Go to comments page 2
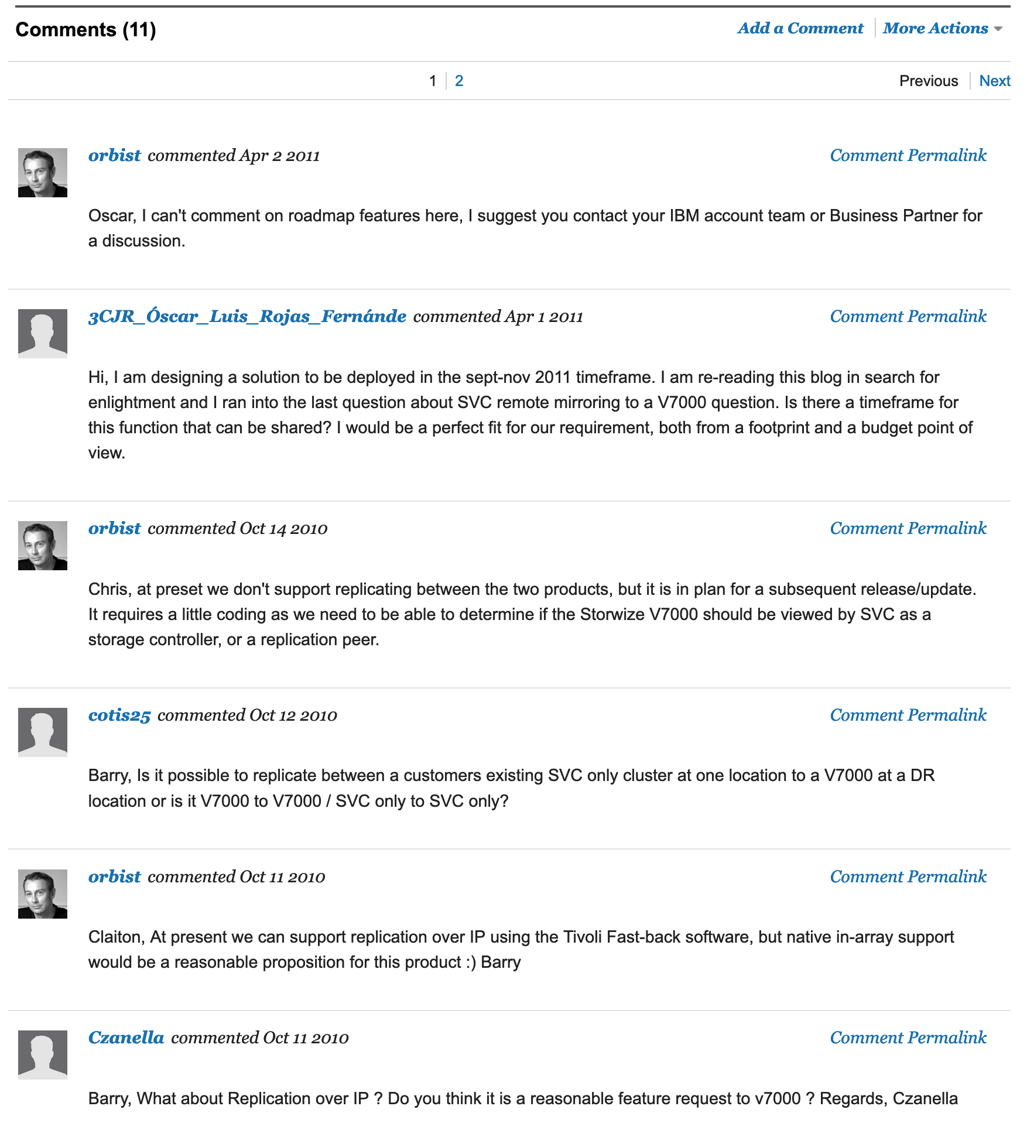 coord(459,81)
